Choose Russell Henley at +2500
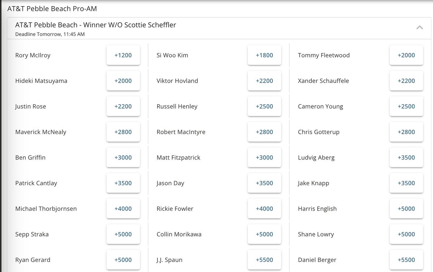The image size is (433, 272). pos(264,106)
